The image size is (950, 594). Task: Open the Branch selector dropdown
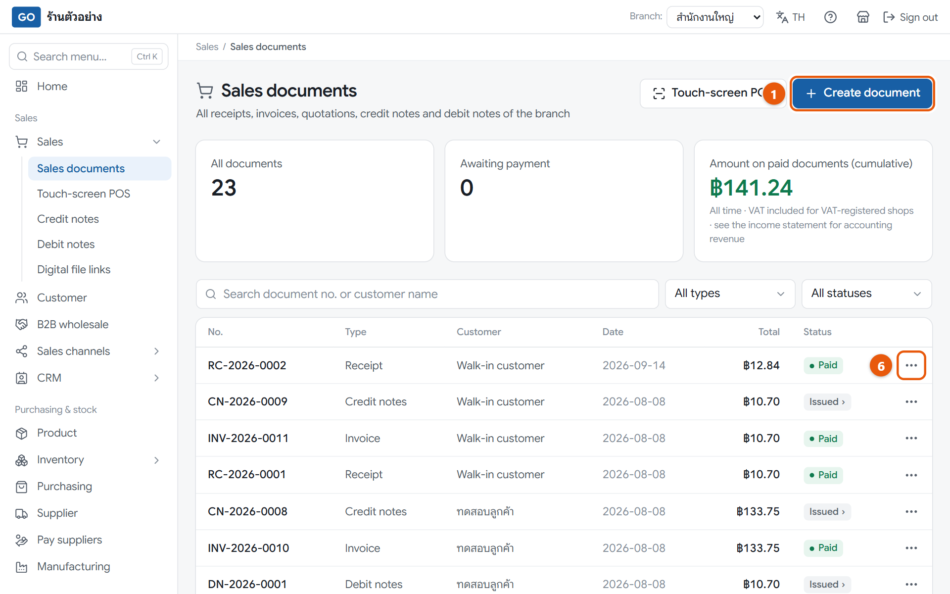(x=715, y=17)
